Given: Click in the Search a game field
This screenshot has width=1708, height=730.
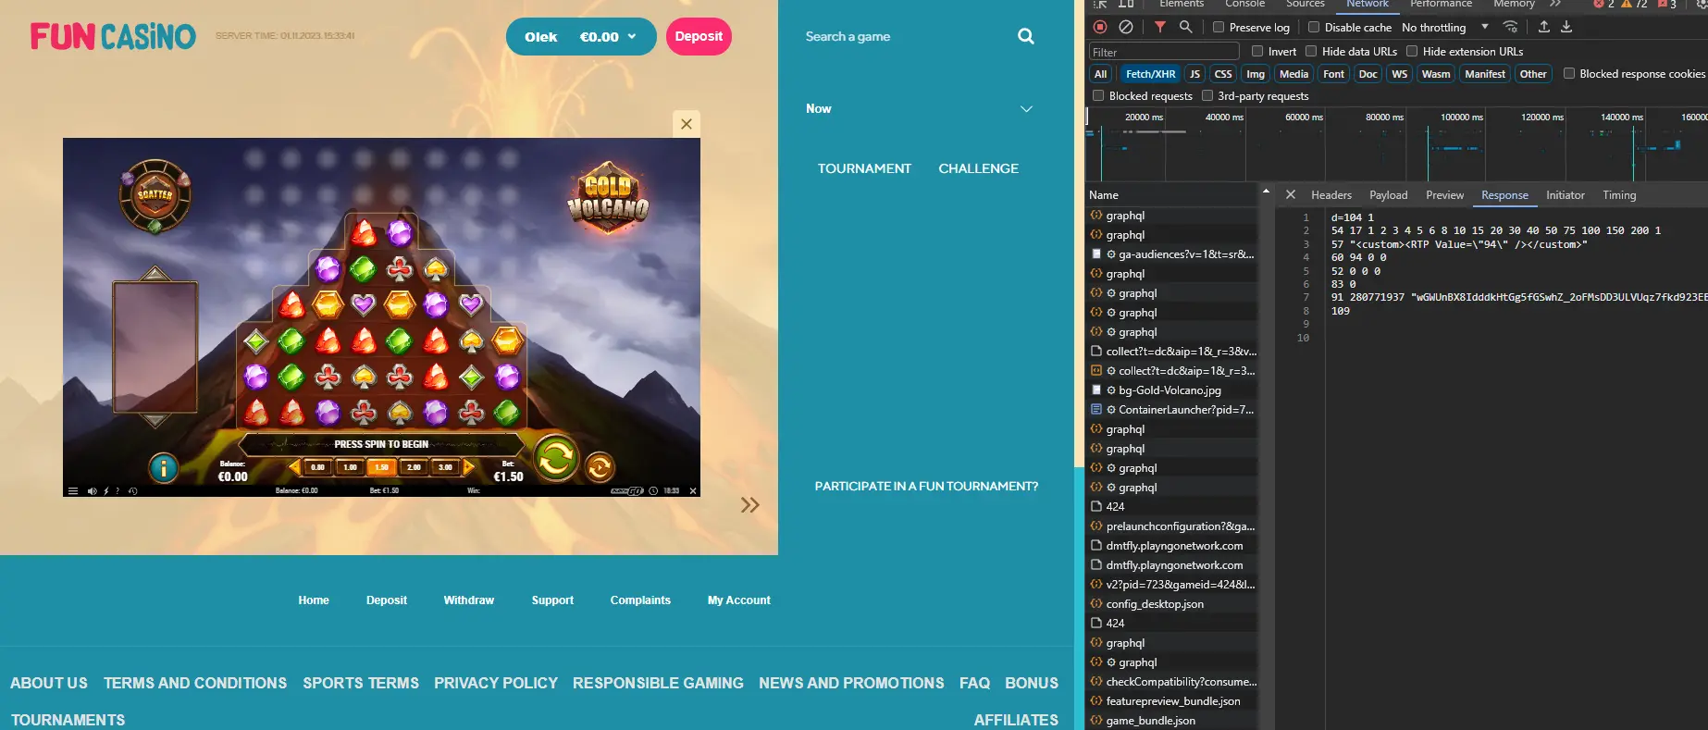Looking at the screenshot, I should tap(907, 36).
